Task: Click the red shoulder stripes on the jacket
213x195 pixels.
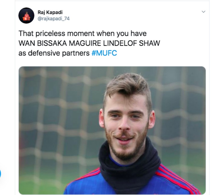Action: pyautogui.click(x=177, y=178)
